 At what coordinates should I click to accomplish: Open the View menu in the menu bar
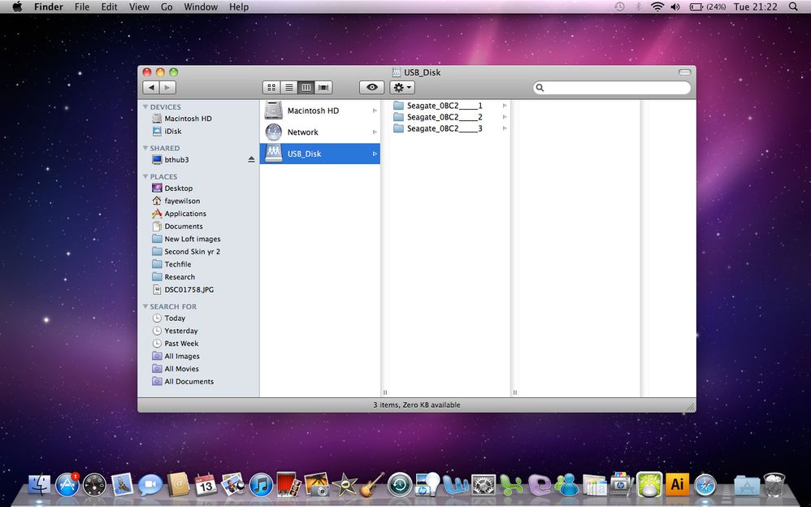coord(139,6)
